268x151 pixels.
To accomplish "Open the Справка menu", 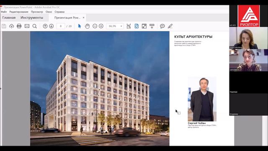I will coord(59,12).
